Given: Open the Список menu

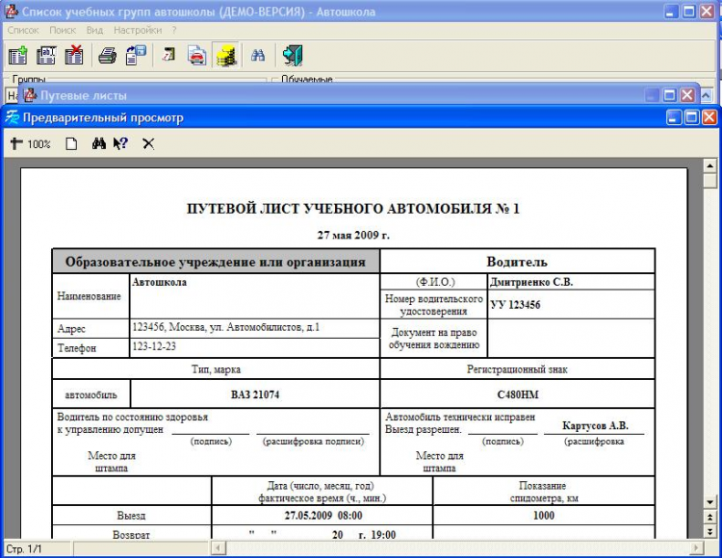Looking at the screenshot, I should point(23,31).
